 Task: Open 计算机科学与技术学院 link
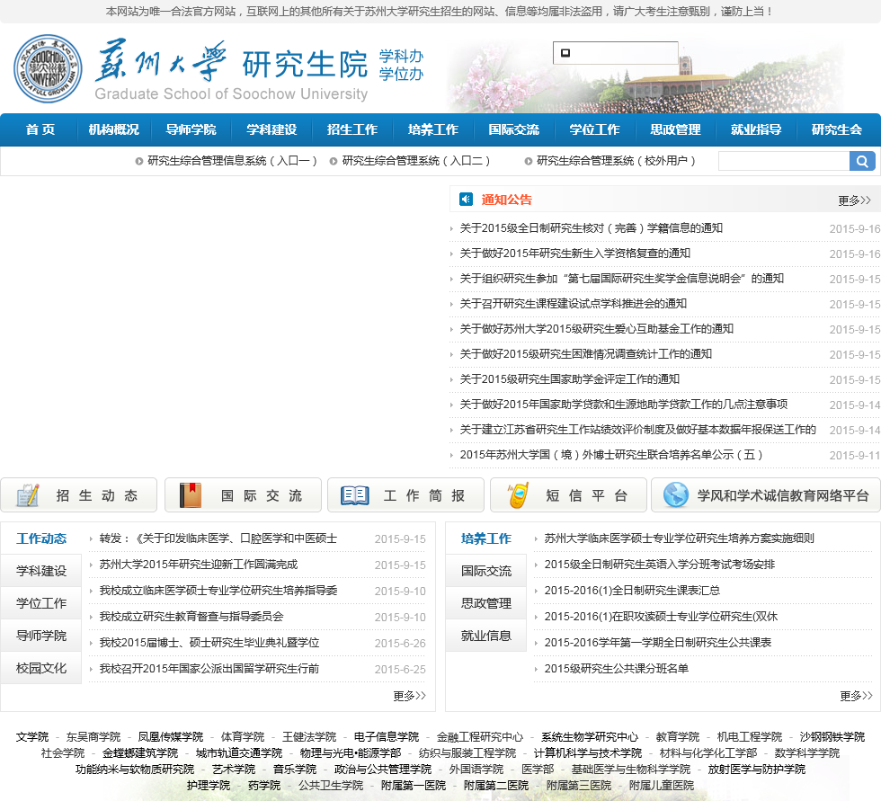588,752
